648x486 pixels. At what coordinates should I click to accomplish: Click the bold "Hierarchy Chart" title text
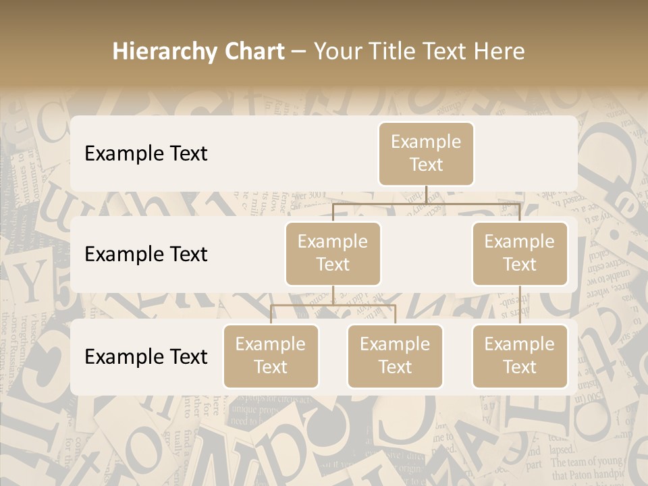coord(198,51)
